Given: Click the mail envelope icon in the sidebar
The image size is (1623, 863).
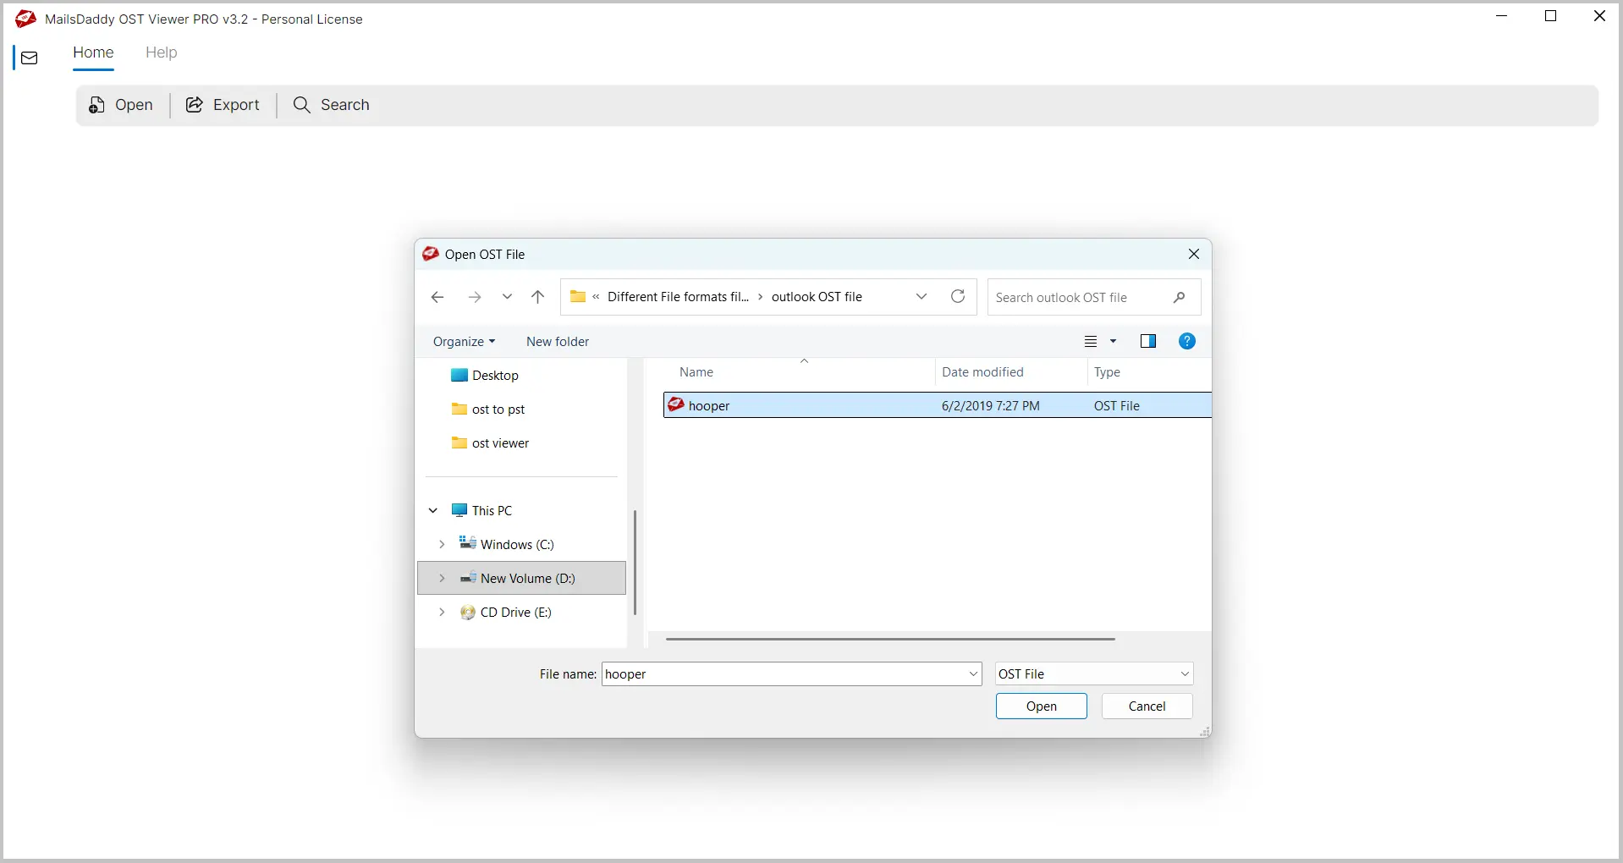Looking at the screenshot, I should (x=30, y=58).
